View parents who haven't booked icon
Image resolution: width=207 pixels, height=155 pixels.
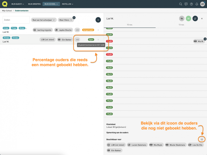[202, 138]
